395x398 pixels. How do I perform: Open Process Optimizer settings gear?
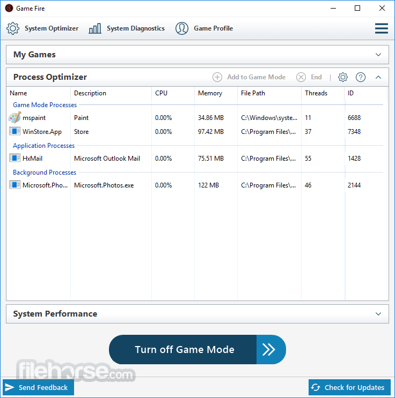click(x=342, y=77)
